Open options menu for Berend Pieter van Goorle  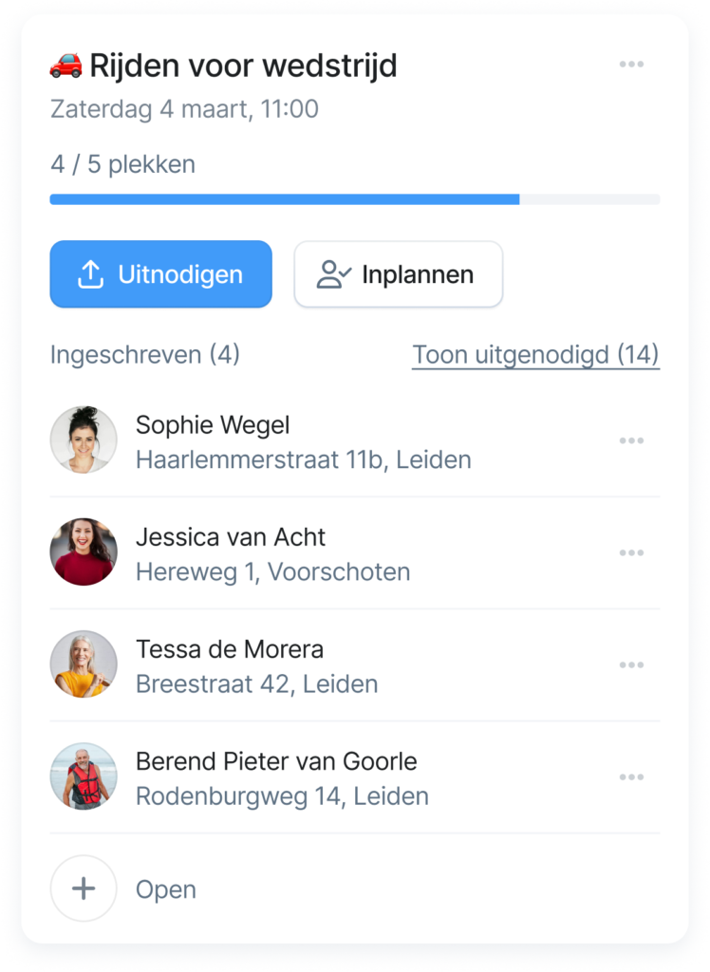click(x=631, y=777)
